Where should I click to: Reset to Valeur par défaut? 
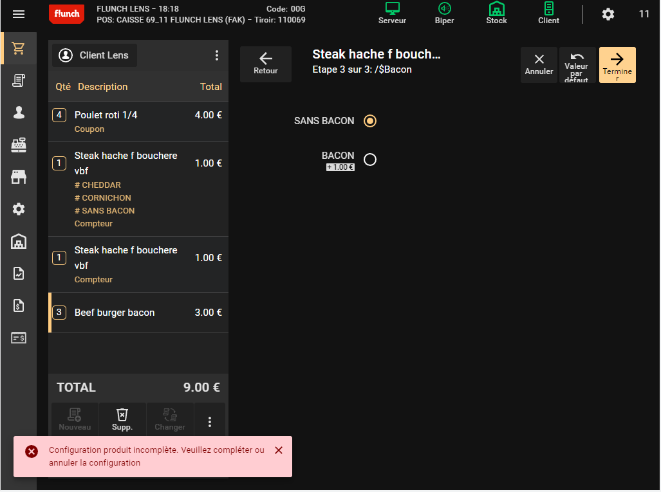[x=577, y=64]
